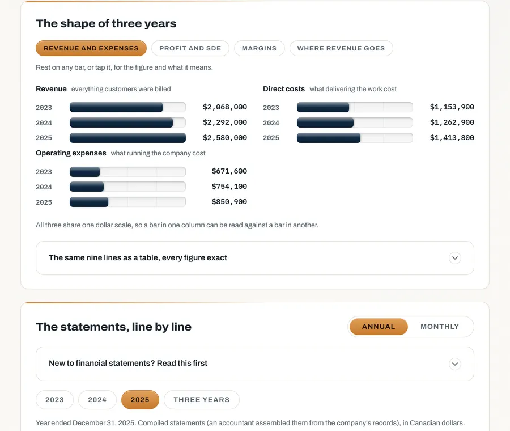This screenshot has width=510, height=431.
Task: Tap the 2023 Revenue bar
Action: click(x=116, y=107)
